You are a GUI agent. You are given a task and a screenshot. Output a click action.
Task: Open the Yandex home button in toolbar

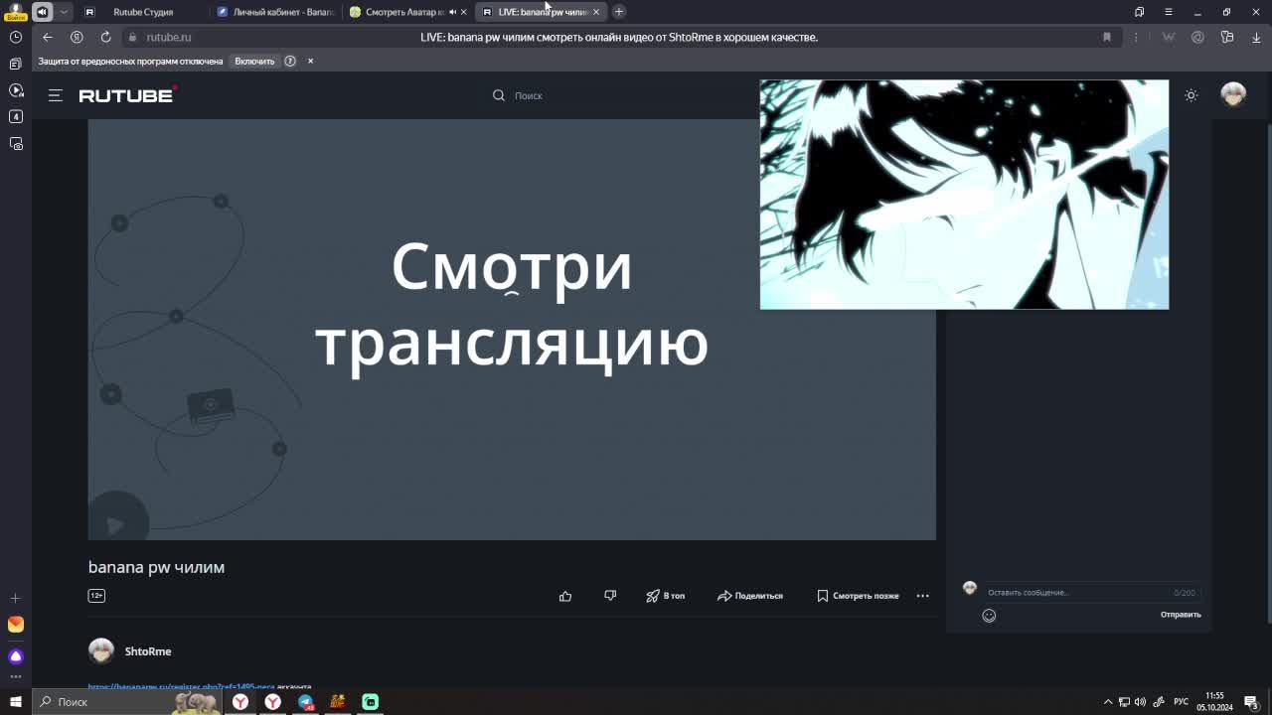click(77, 37)
